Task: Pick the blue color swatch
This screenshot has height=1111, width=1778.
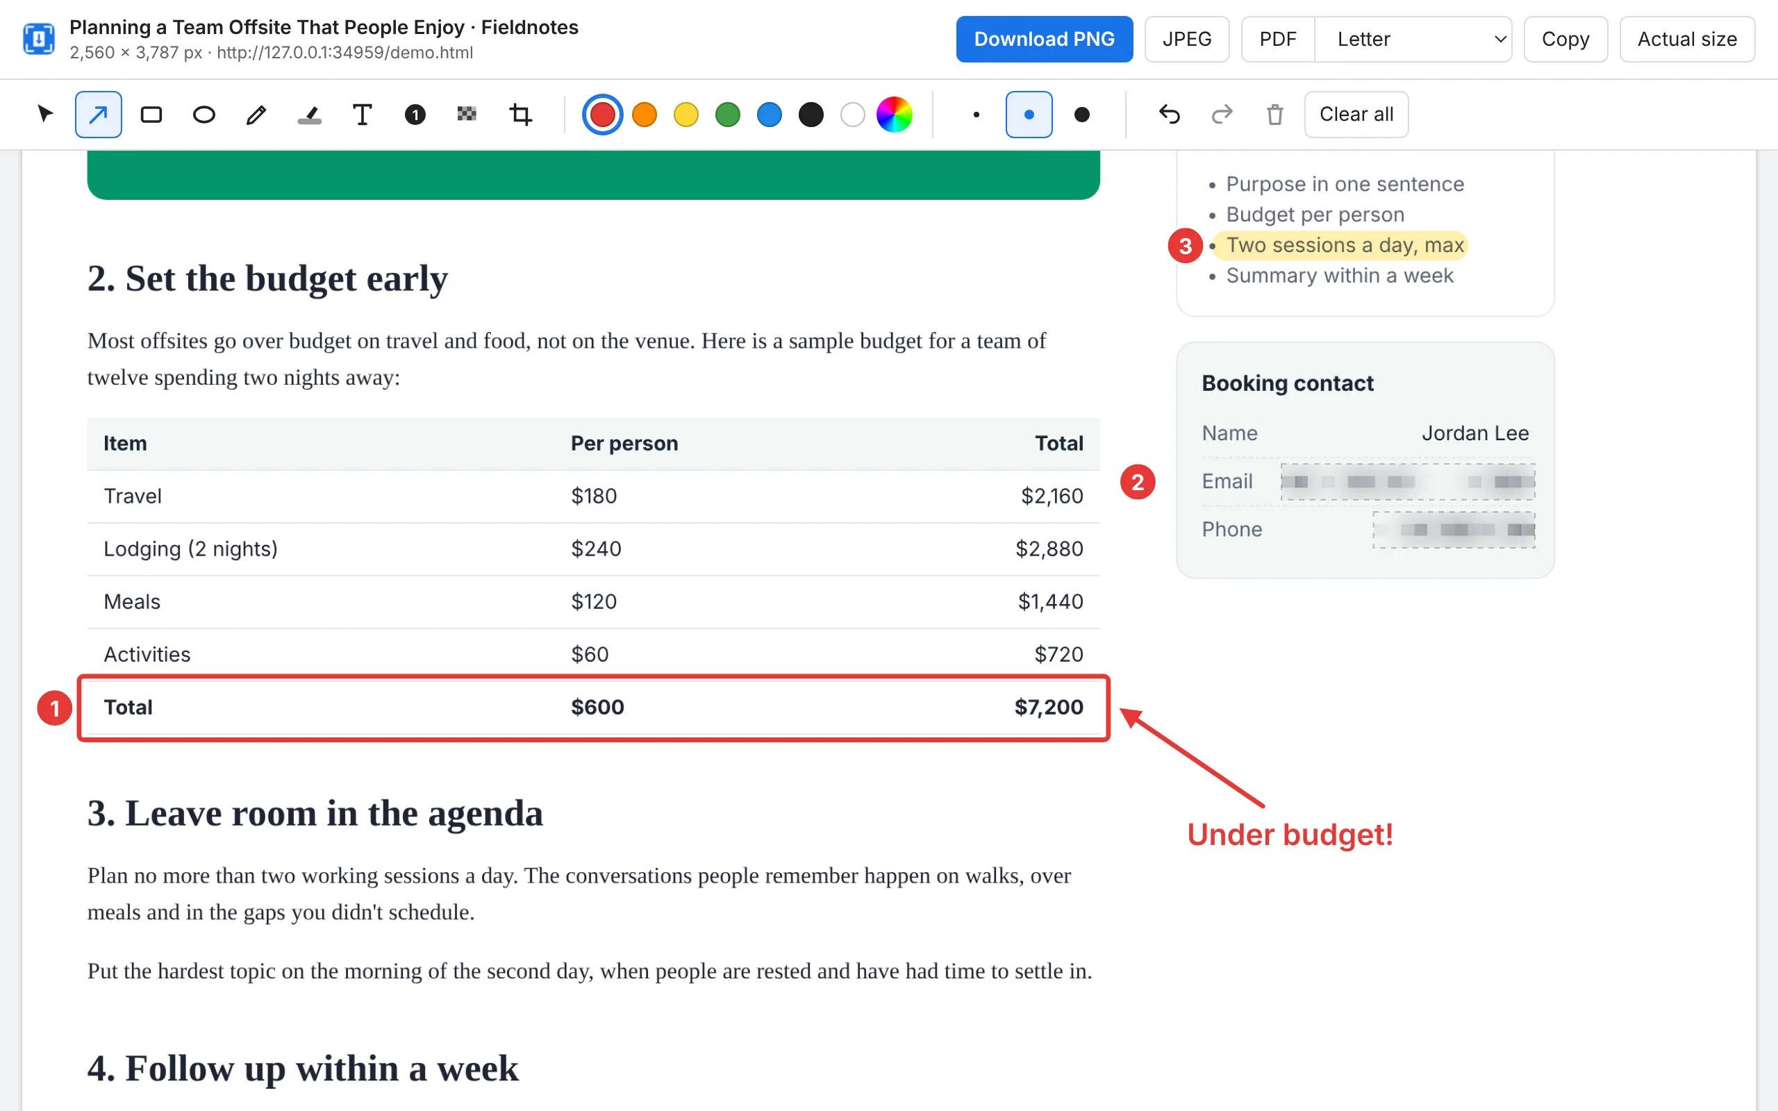Action: (770, 114)
